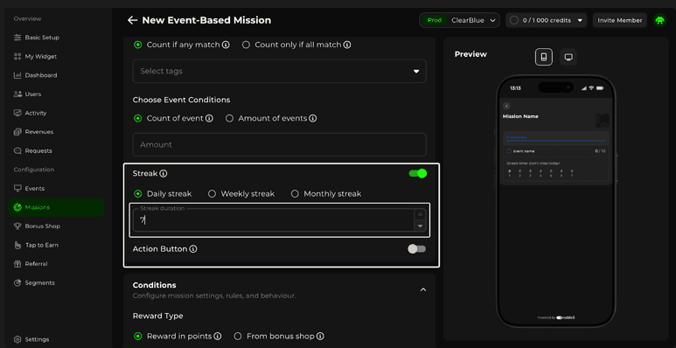Click info icon next to Count if any match
The image size is (676, 348).
pos(226,45)
